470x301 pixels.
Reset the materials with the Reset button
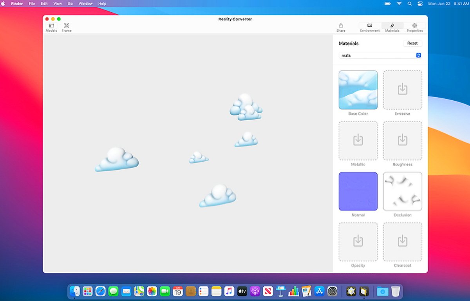(412, 43)
